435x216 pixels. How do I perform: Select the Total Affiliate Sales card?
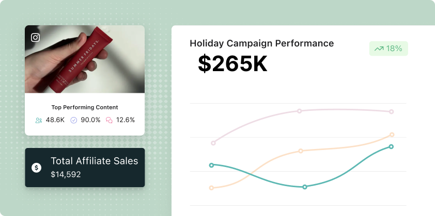[85, 168]
